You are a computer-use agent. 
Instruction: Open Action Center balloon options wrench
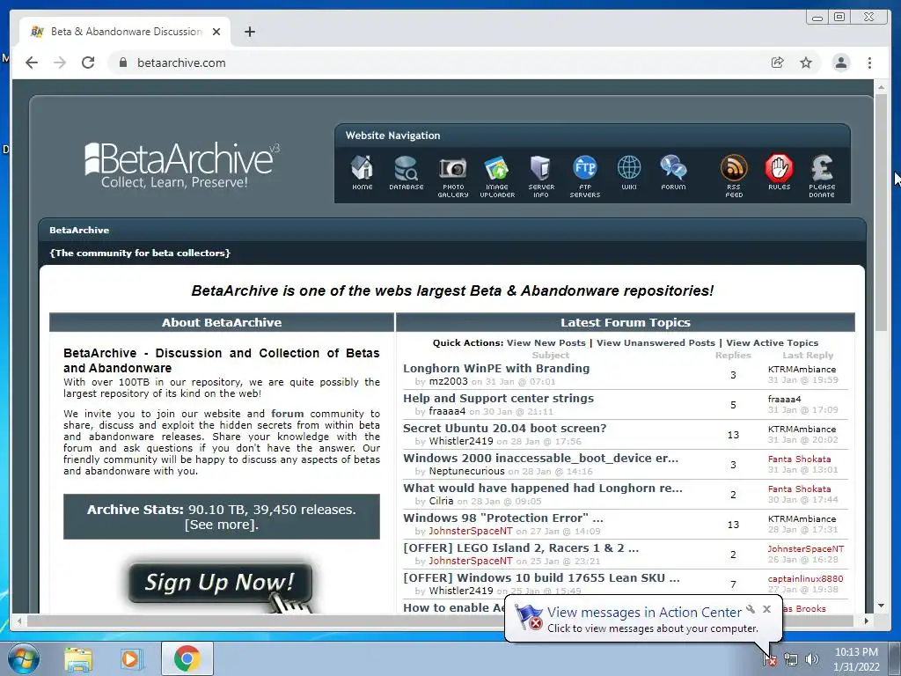751,609
